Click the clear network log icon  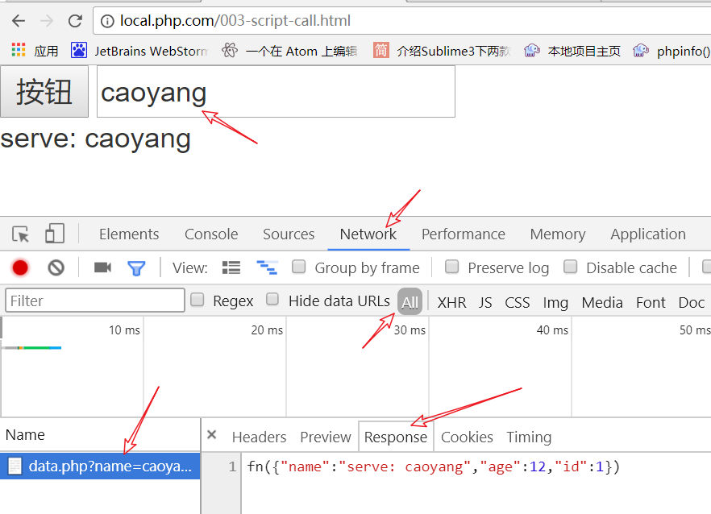(x=56, y=267)
